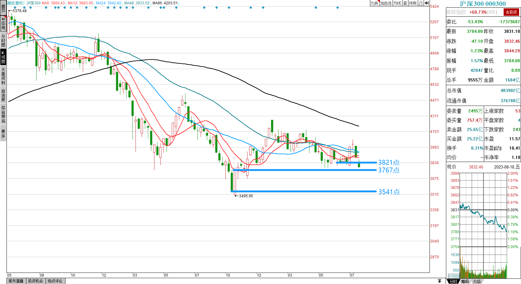This screenshot has width=521, height=284.
Task: Open the 窗 window layout tool
Action: coord(405,3)
